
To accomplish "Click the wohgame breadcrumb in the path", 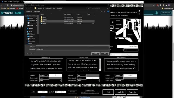I will tap(60, 8).
